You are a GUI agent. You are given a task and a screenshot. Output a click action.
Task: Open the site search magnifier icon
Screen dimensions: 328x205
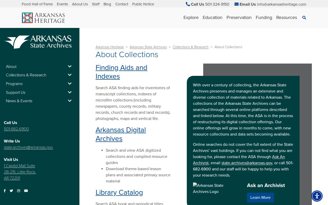click(x=304, y=18)
